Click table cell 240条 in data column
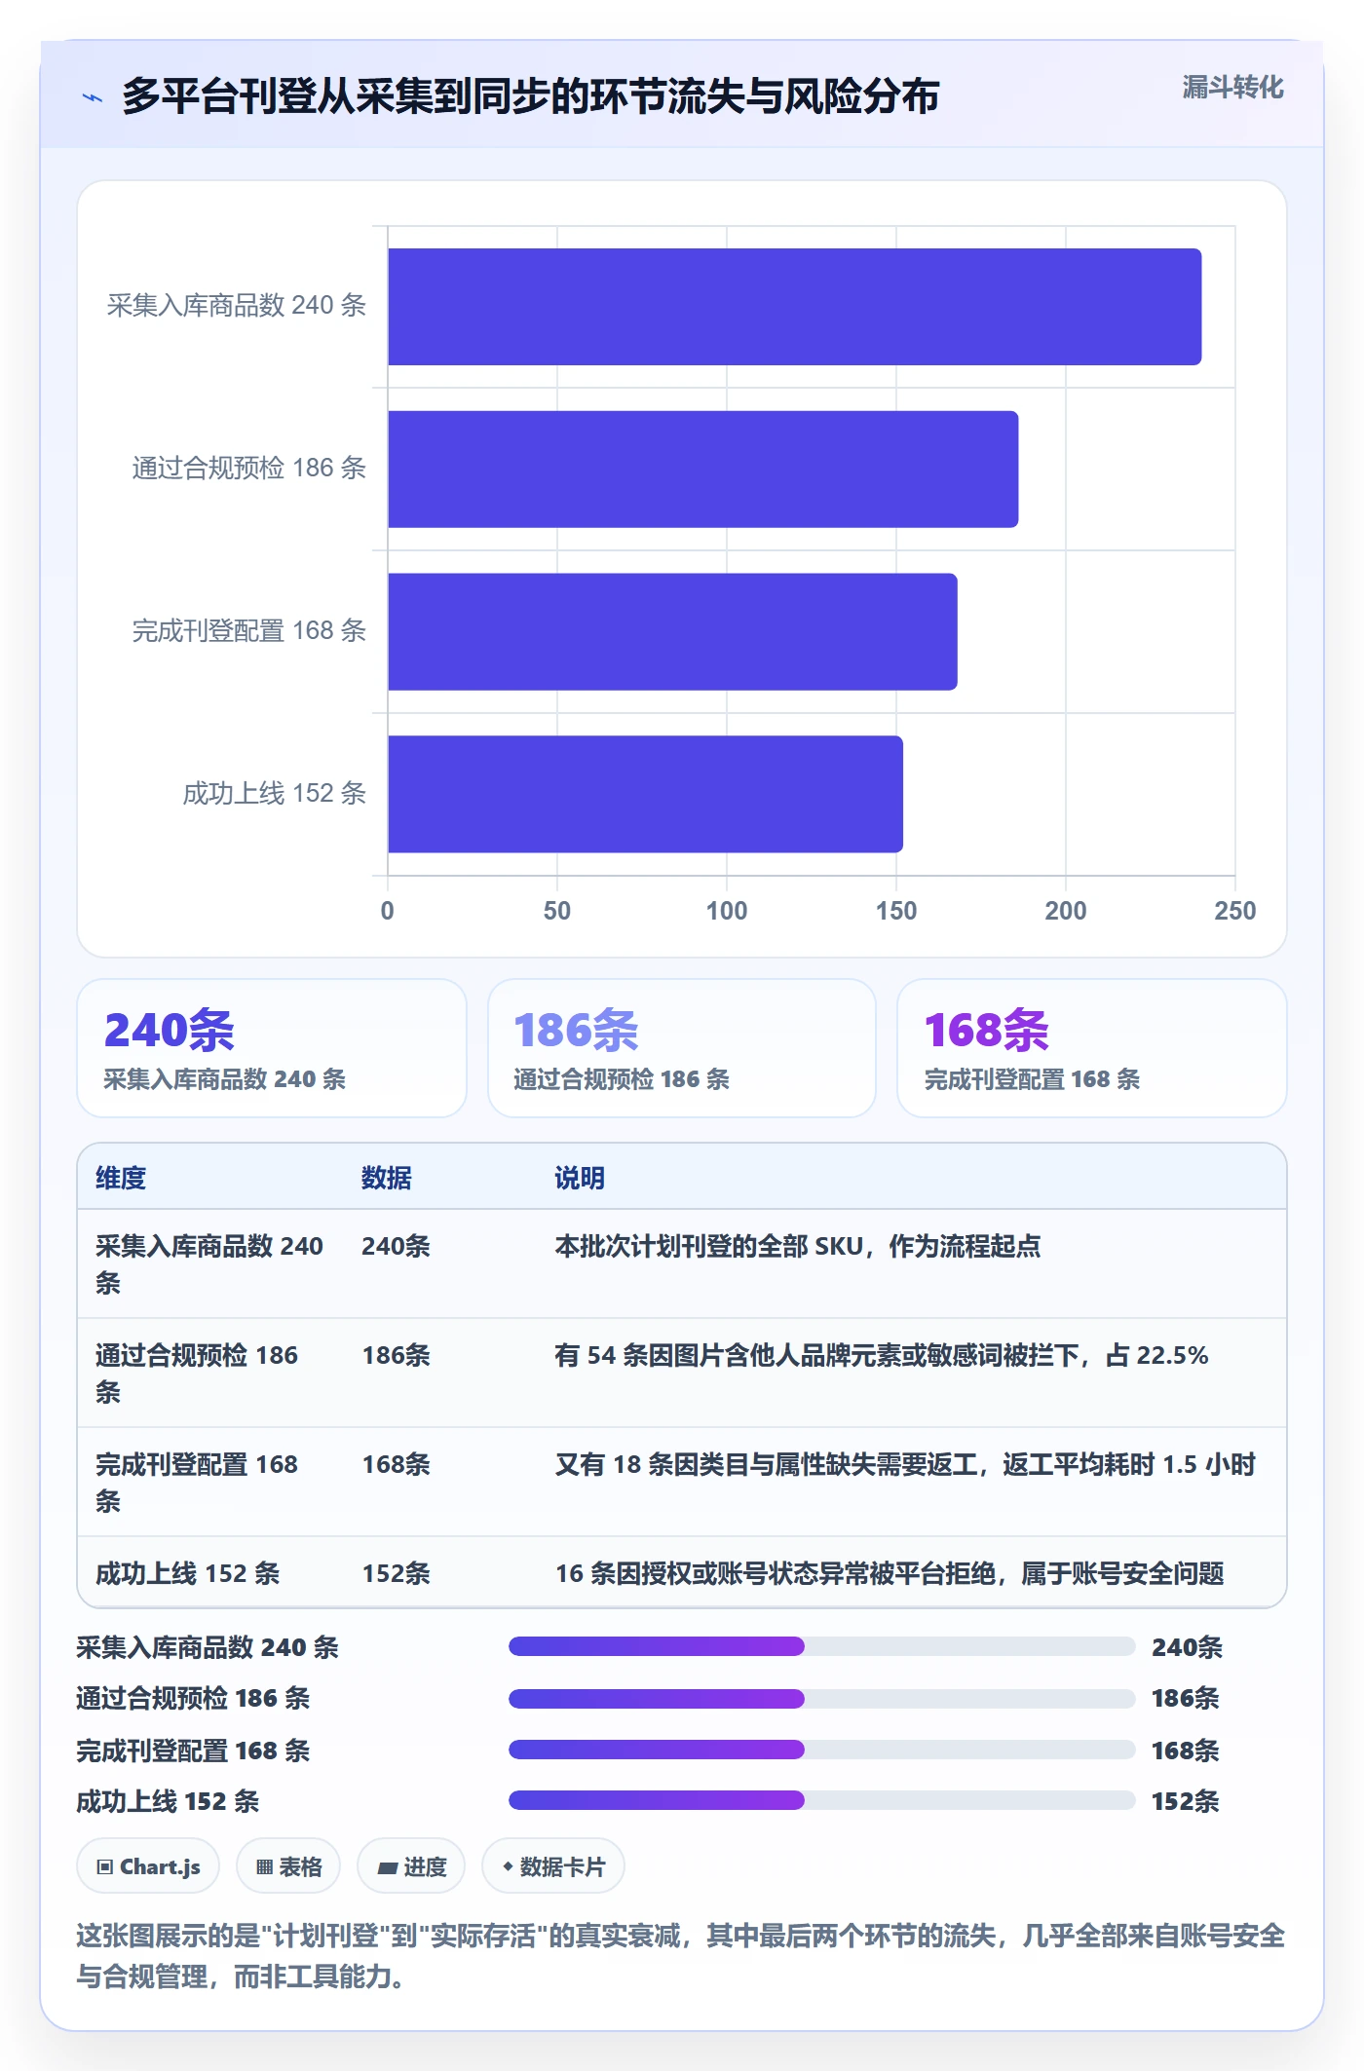 (x=396, y=1246)
